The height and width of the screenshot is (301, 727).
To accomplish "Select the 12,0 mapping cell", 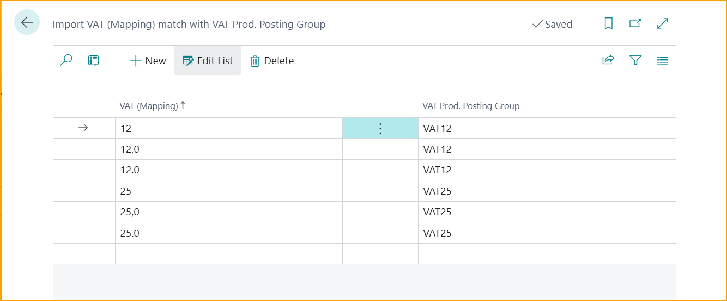I will [228, 149].
